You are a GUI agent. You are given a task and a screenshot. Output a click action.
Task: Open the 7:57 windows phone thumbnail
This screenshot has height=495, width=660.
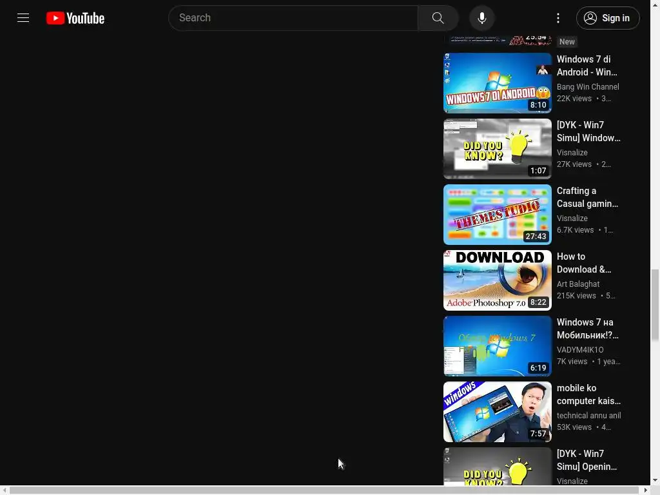pyautogui.click(x=497, y=411)
